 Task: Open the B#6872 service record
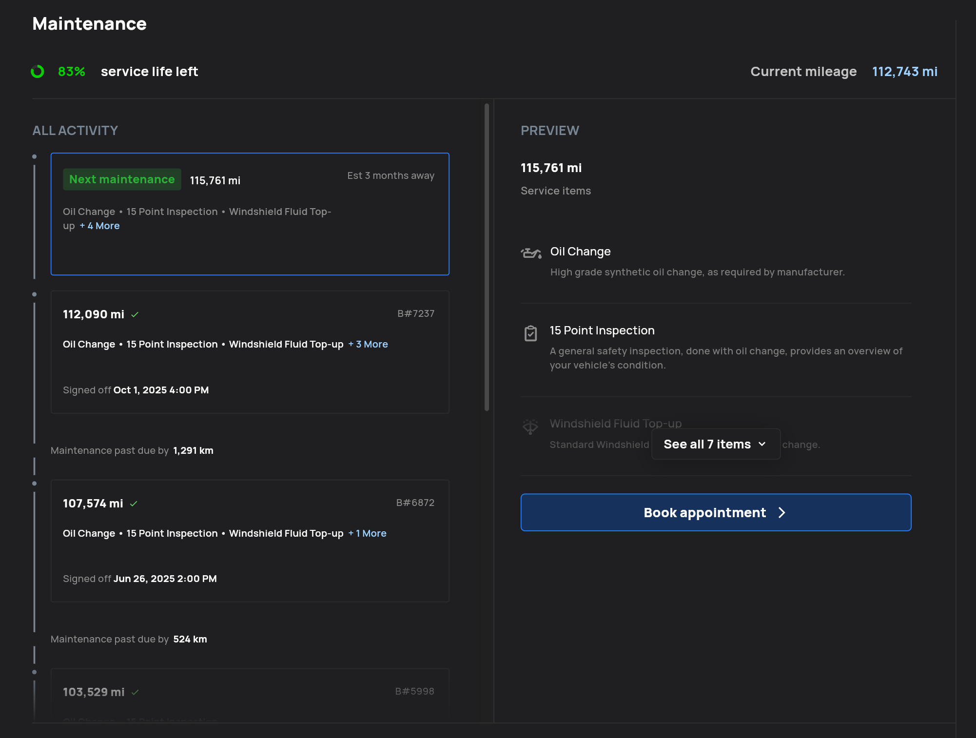(x=415, y=503)
